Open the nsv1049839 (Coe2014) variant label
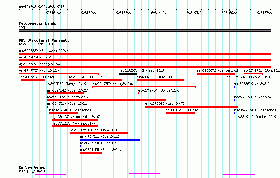The width and height of the screenshot is (280, 178). click(x=38, y=57)
